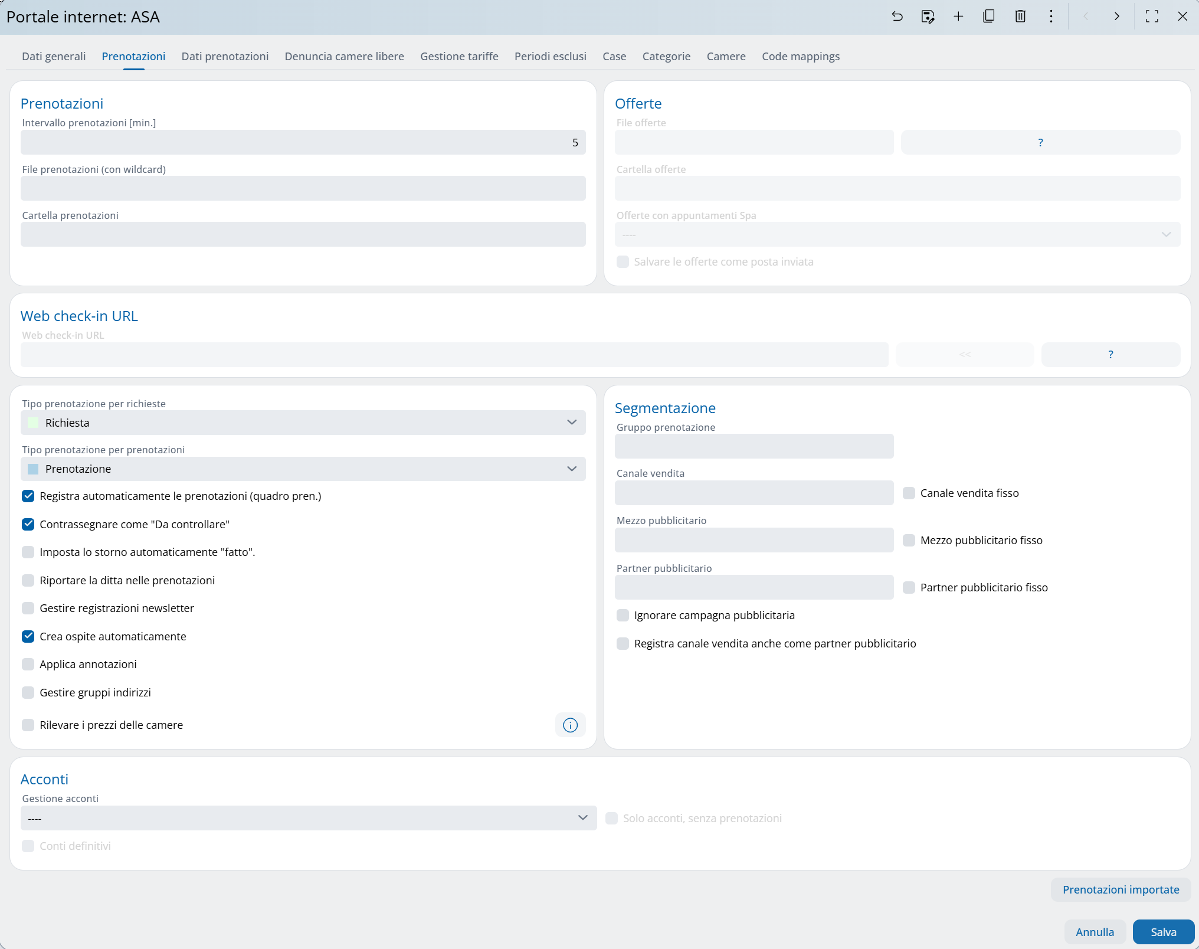
Task: Open Gestione acconti dropdown
Action: [x=308, y=818]
